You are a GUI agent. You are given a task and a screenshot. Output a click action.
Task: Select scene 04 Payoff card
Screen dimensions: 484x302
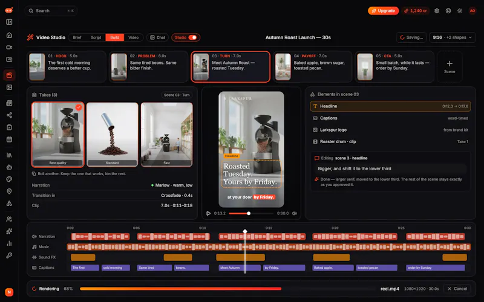[312, 67]
